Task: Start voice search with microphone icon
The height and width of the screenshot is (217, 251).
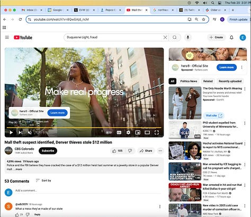Action: click(188, 38)
